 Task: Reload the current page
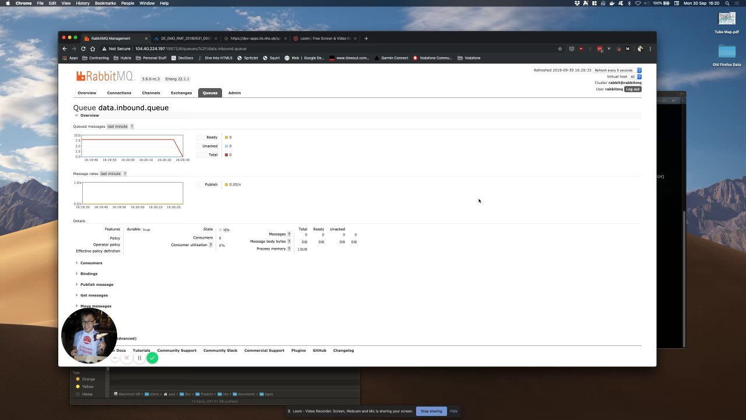[x=83, y=49]
